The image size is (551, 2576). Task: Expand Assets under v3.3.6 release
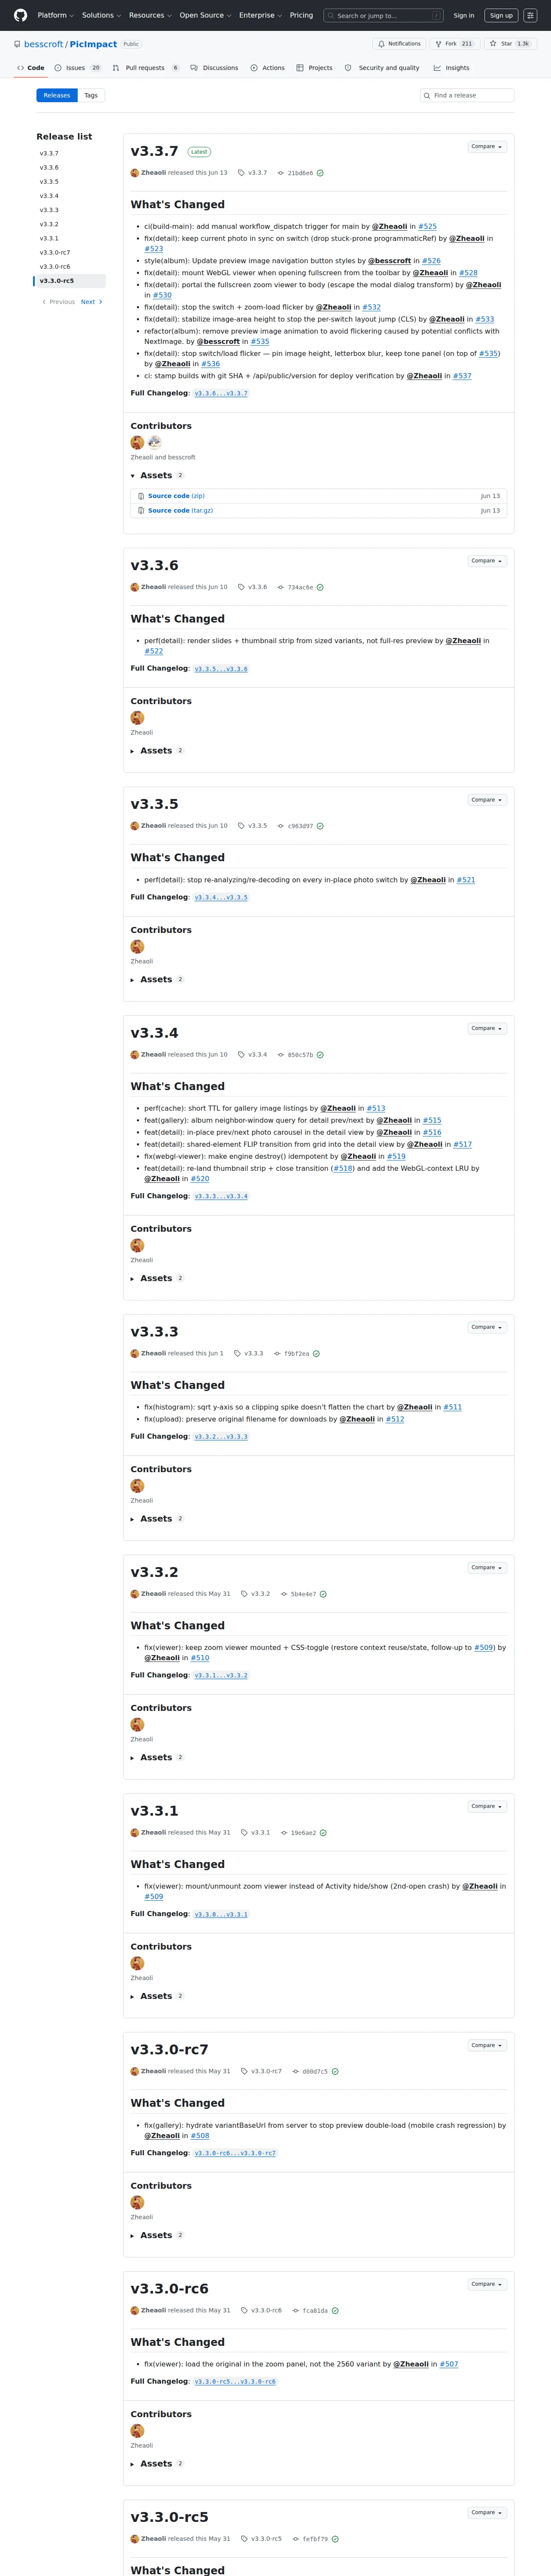[157, 750]
